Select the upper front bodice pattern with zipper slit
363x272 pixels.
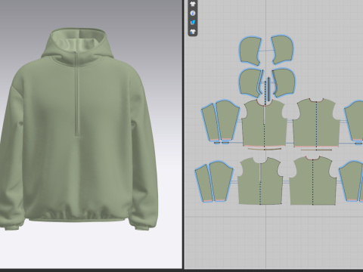(x=264, y=123)
